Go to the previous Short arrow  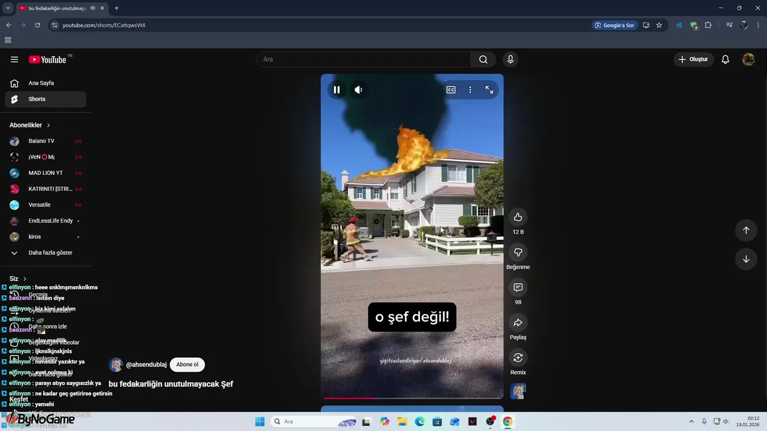coord(746,230)
